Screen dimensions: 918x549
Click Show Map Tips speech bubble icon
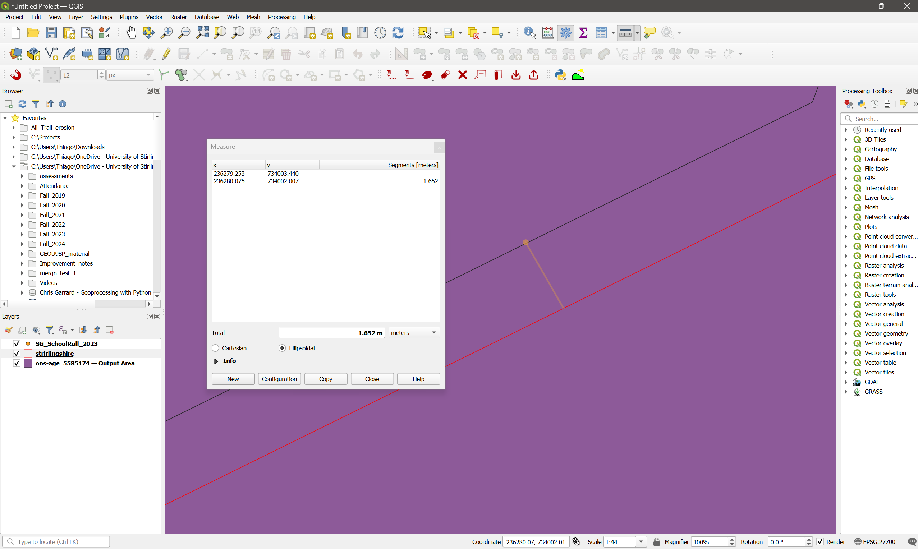650,33
